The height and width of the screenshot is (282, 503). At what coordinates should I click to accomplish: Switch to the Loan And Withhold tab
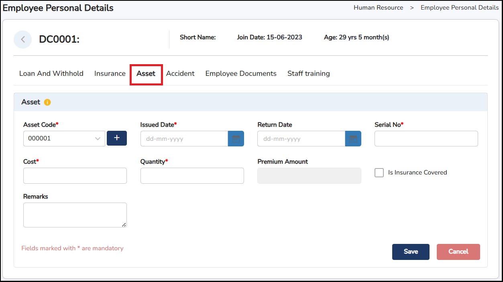pos(51,73)
